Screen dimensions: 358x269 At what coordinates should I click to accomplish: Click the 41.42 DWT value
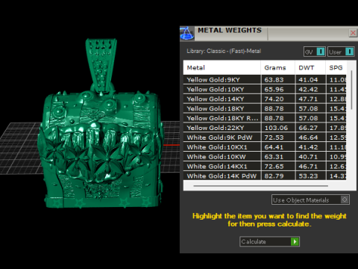pos(308,147)
